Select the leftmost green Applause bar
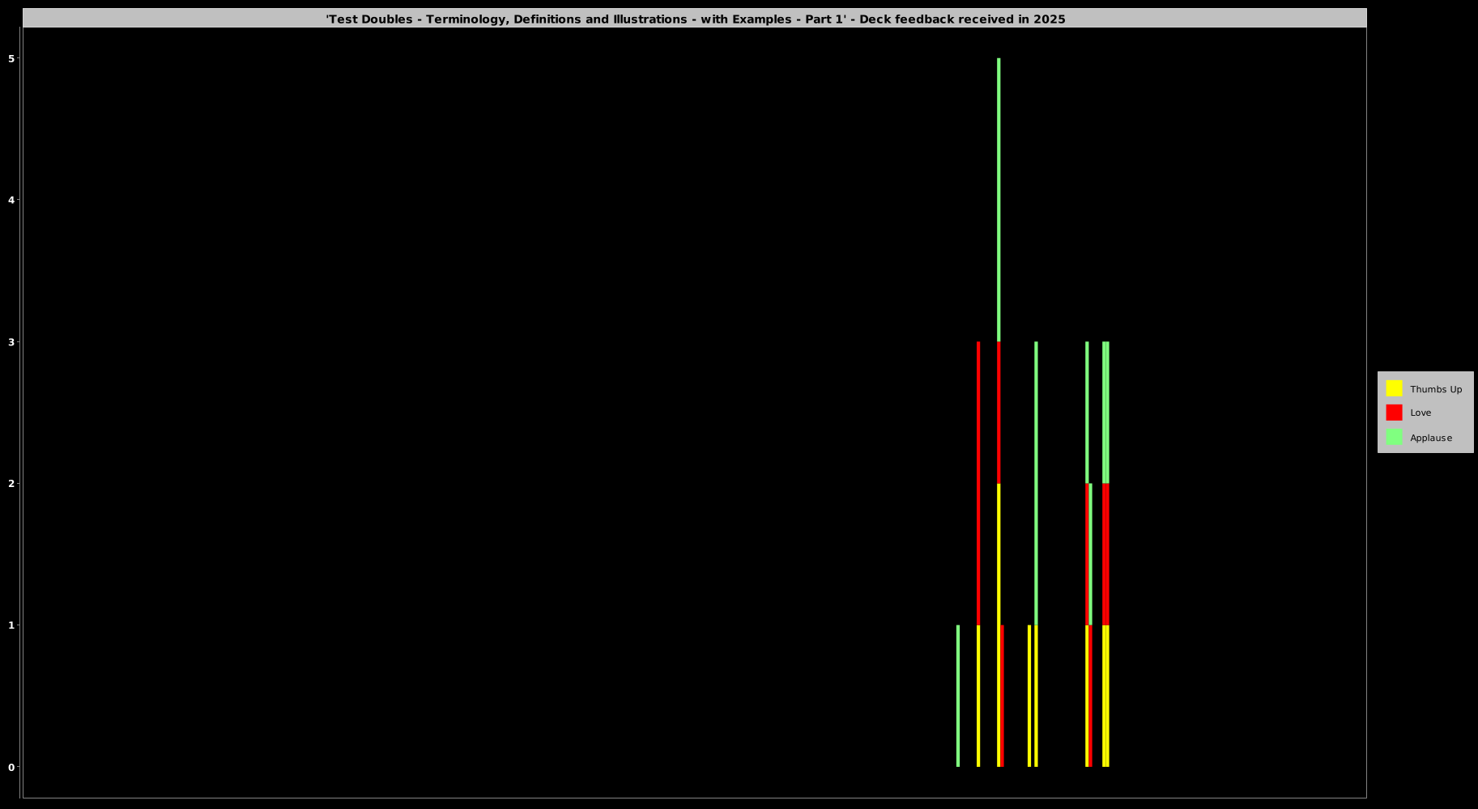Viewport: 1478px width, 809px height. click(958, 696)
